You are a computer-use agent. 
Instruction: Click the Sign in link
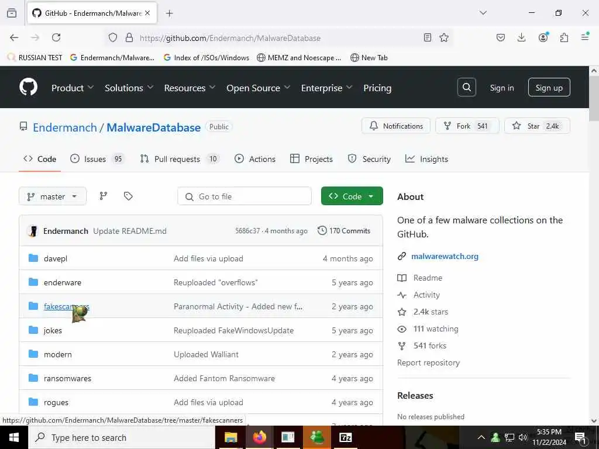(501, 88)
